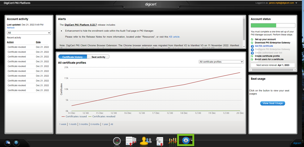The height and width of the screenshot is (147, 304).
Task: Click the search icon in bottom-left dock
Action: click(8, 143)
